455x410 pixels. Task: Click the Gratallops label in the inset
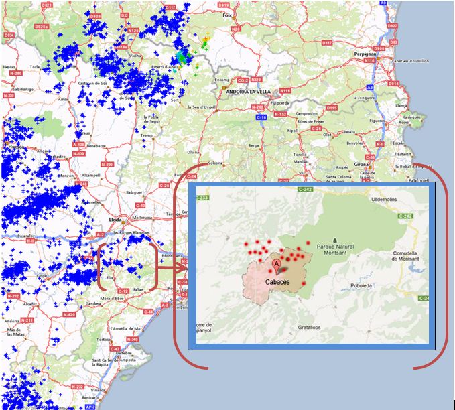[x=313, y=328]
